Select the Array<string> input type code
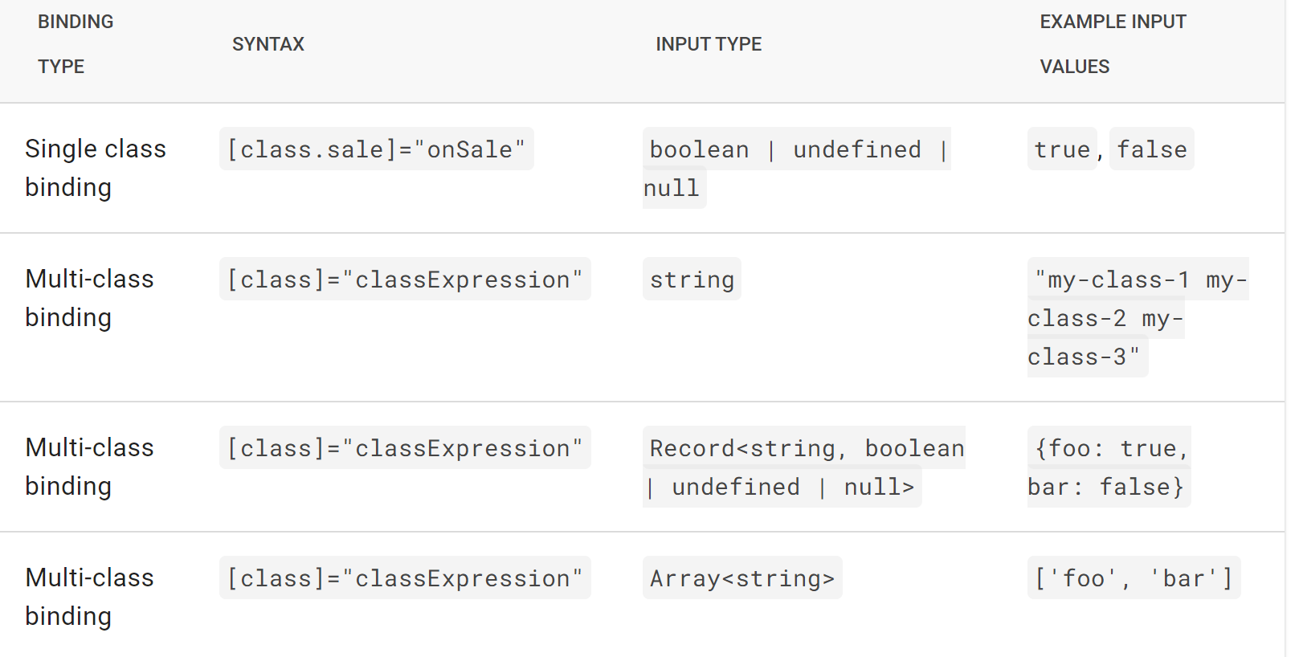 coord(742,578)
